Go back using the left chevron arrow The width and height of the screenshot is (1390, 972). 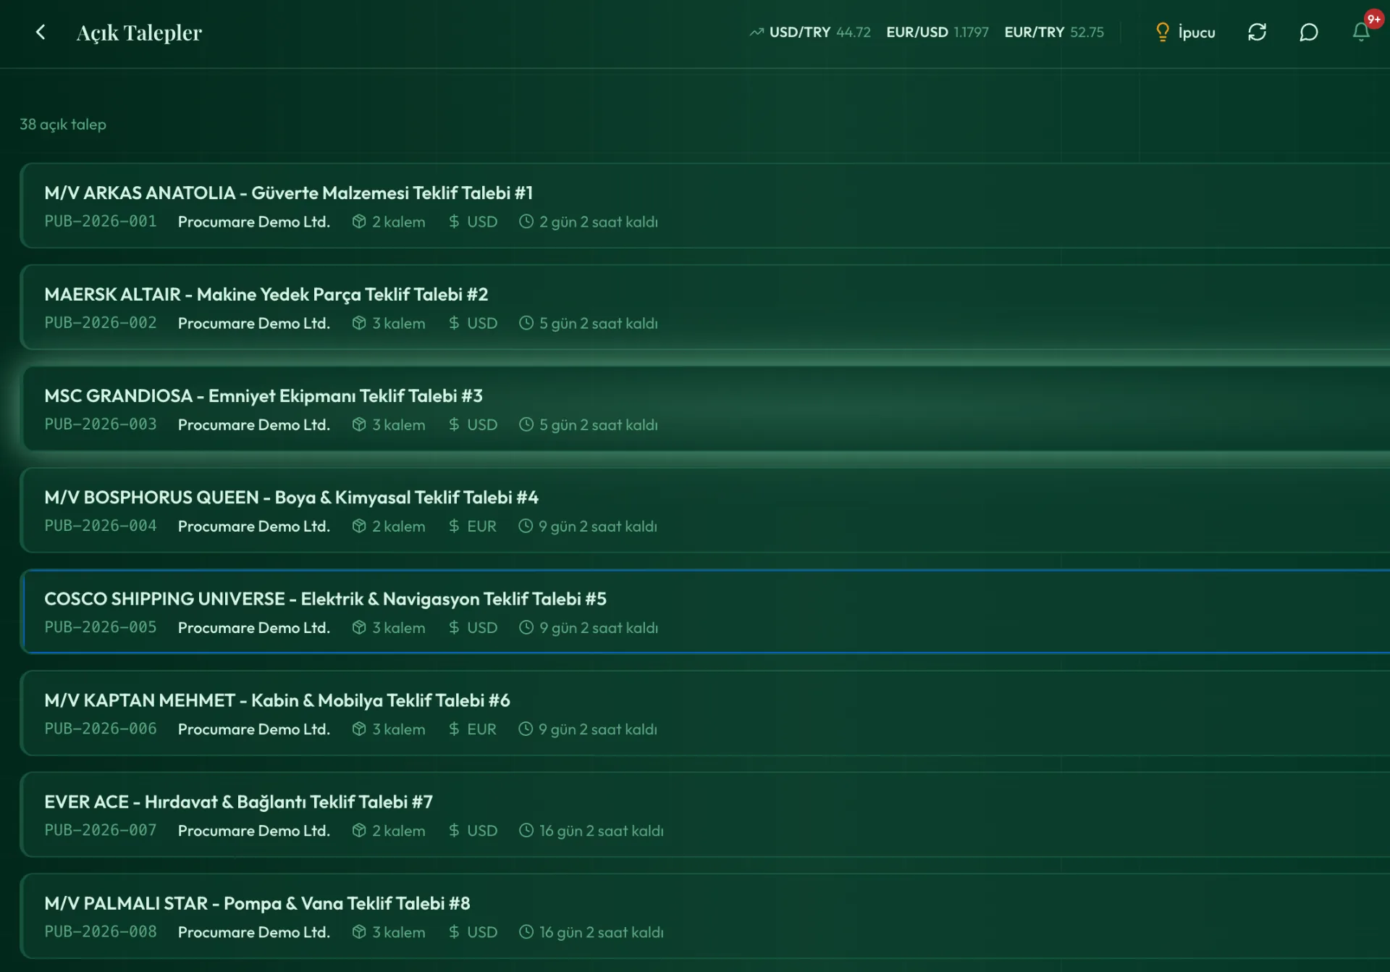click(x=41, y=32)
